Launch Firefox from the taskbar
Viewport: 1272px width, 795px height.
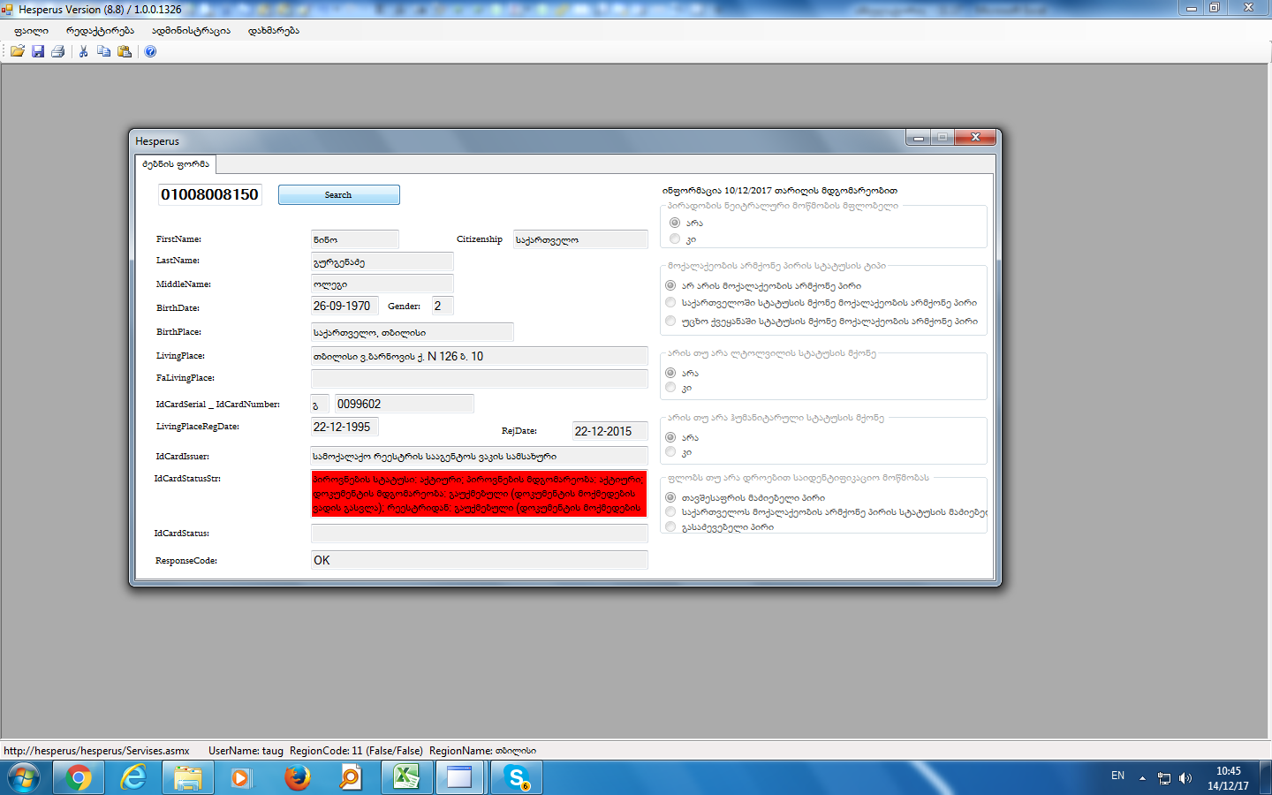pos(297,777)
